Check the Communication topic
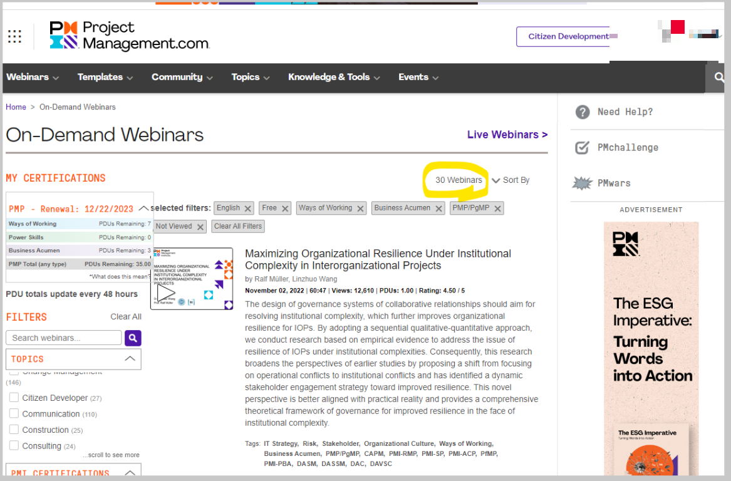Image resolution: width=731 pixels, height=481 pixels. [x=14, y=413]
